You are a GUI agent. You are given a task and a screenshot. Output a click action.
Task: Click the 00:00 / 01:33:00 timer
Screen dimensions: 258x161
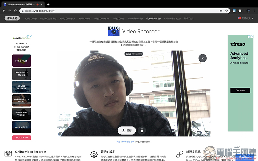134,54
